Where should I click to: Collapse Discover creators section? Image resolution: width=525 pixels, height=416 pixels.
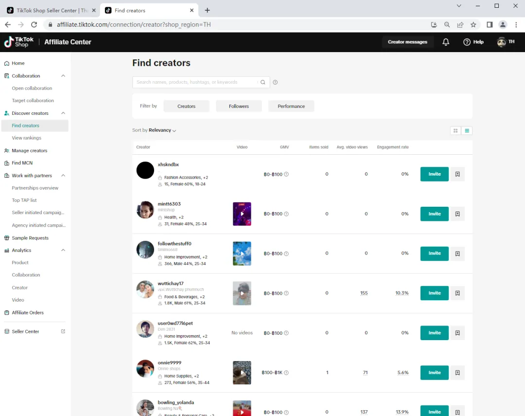point(63,113)
